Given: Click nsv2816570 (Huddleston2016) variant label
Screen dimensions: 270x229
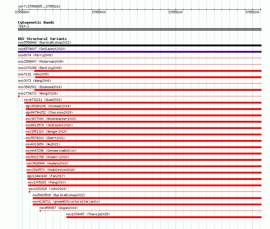Looking at the screenshot, I should coord(51,170).
